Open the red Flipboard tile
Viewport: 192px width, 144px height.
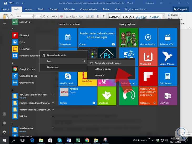(x=148, y=76)
